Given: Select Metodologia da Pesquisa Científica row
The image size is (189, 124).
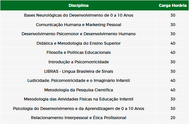Looking at the screenshot, I should (x=78, y=90).
